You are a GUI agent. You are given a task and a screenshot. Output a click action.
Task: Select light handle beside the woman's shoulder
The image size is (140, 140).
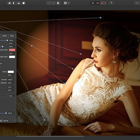point(73,69)
